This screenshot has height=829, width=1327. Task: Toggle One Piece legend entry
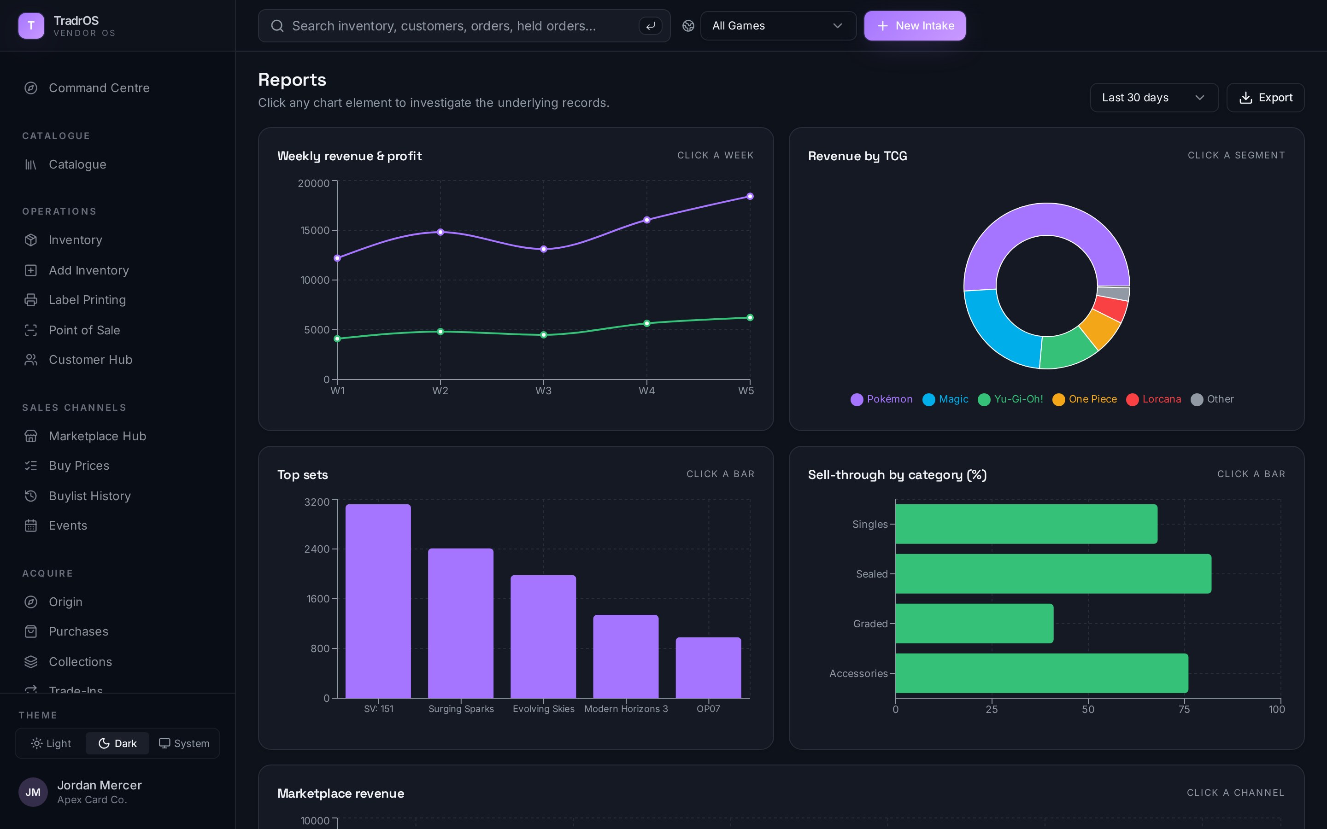pos(1085,399)
